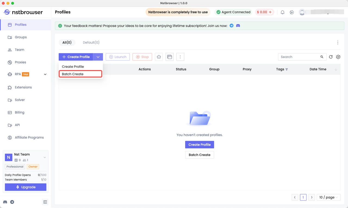This screenshot has width=348, height=208.
Task: Click the center Batch Create button
Action: (200, 155)
